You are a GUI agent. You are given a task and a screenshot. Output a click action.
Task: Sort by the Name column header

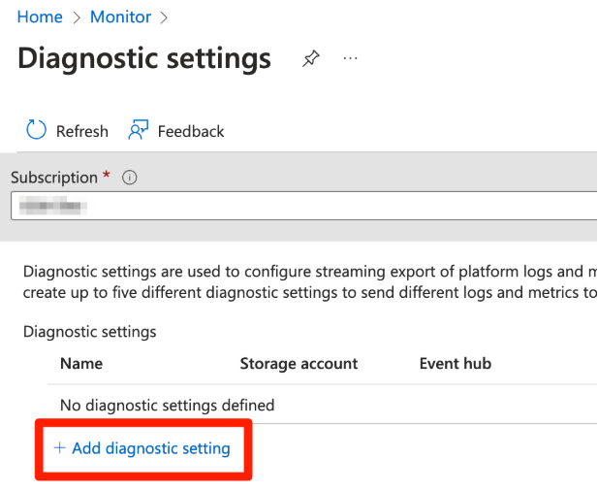[x=81, y=364]
